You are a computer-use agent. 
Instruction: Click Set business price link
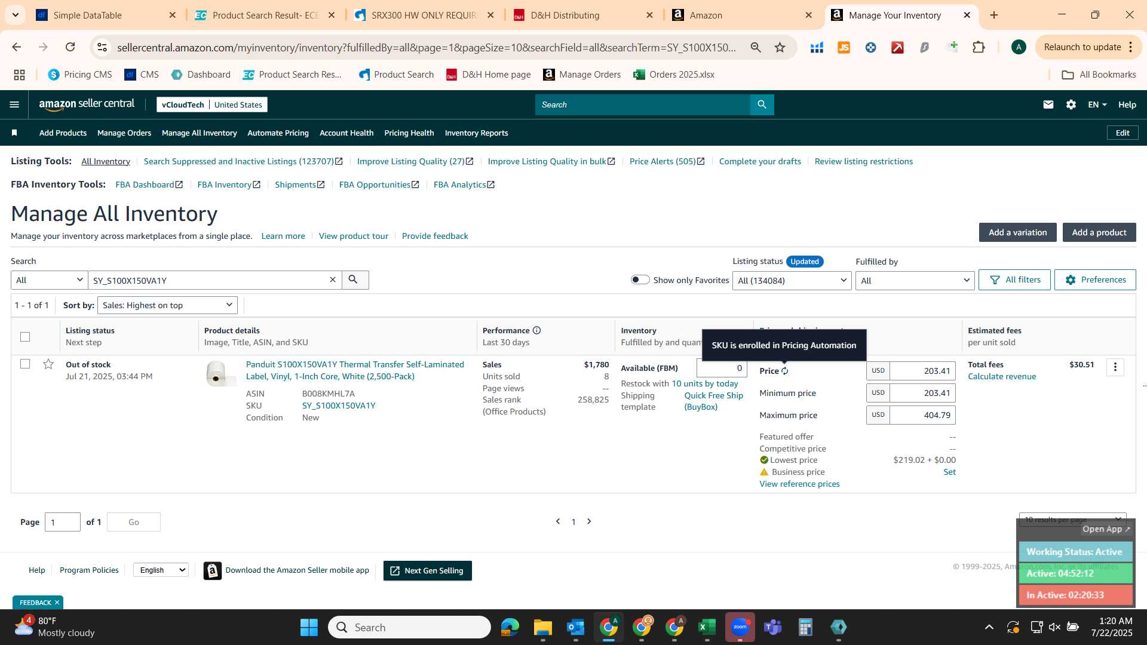coord(949,472)
